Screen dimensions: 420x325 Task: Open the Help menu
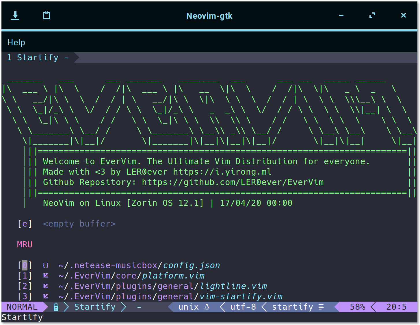(x=16, y=42)
